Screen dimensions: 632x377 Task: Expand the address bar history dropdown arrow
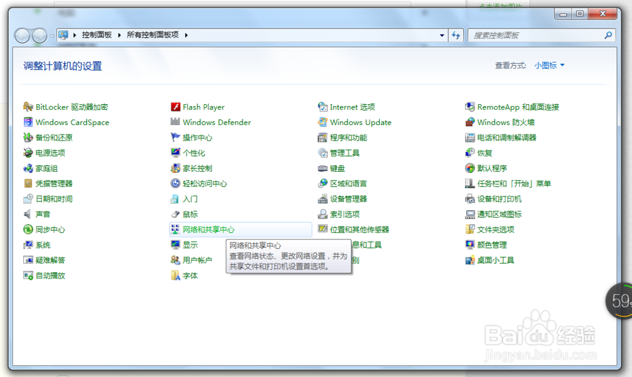[442, 35]
